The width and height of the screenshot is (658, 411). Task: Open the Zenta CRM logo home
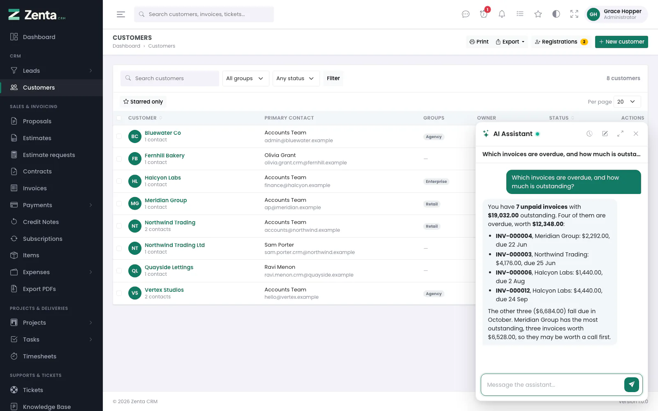[x=37, y=15]
